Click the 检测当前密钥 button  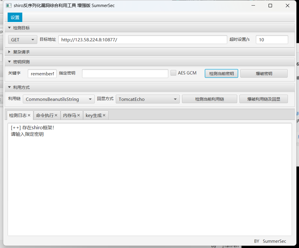(x=221, y=73)
